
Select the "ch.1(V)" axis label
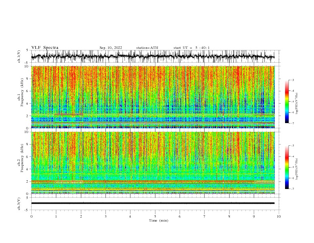(x=19, y=56)
